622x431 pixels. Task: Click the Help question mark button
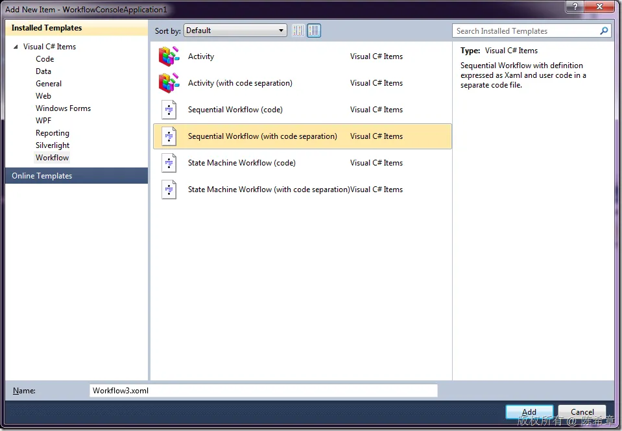click(575, 6)
